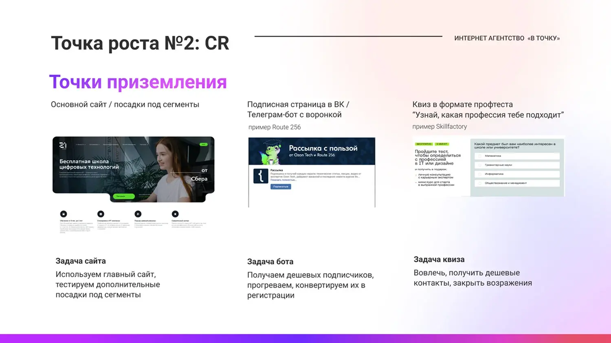Click the second round feature icon under hero
This screenshot has width=611, height=343.
click(101, 214)
